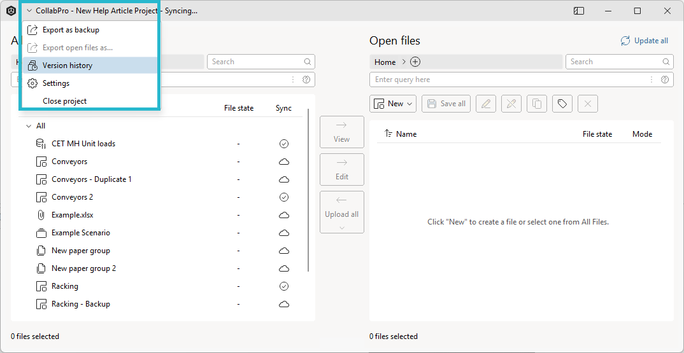Add a breadcrumb with the plus icon
This screenshot has width=684, height=353.
(415, 62)
